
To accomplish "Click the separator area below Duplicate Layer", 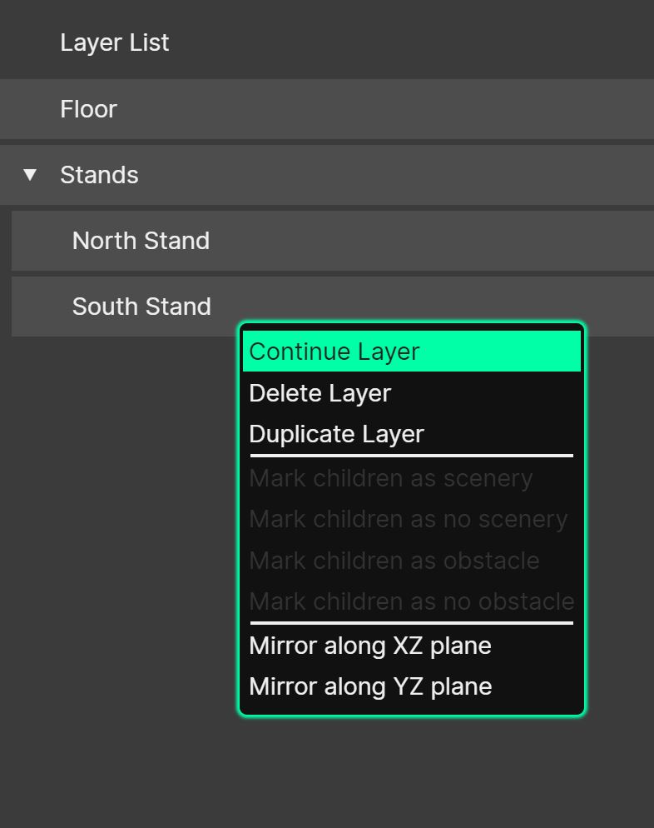I will 411,456.
